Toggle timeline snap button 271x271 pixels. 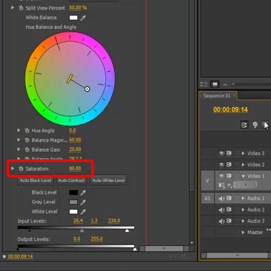(244, 125)
